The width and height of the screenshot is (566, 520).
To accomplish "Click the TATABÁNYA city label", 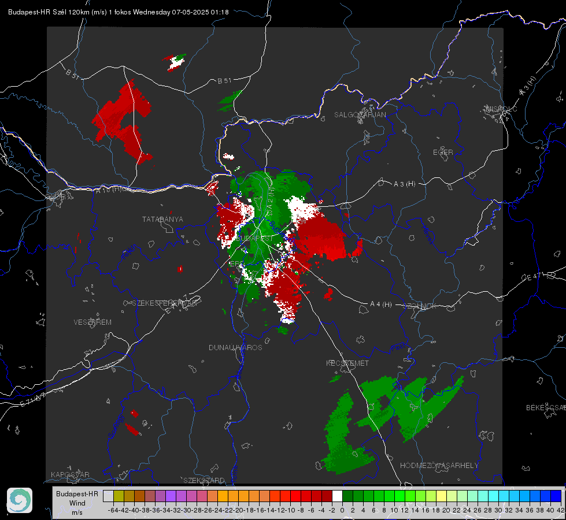I will pyautogui.click(x=162, y=219).
